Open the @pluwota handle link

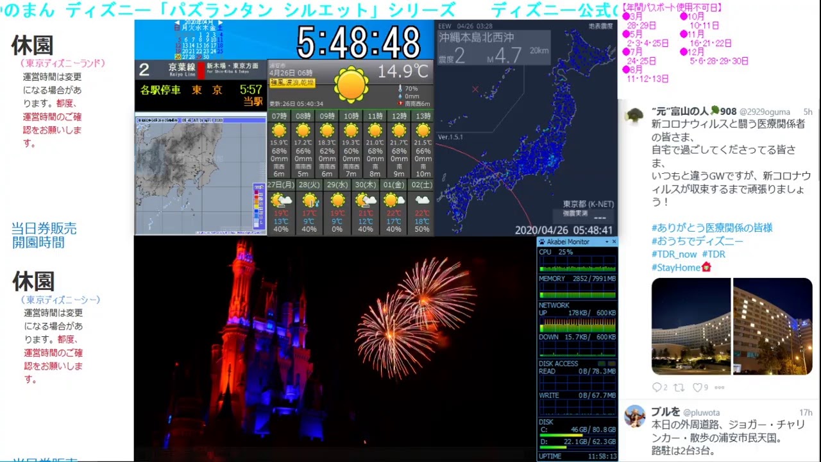click(x=701, y=413)
